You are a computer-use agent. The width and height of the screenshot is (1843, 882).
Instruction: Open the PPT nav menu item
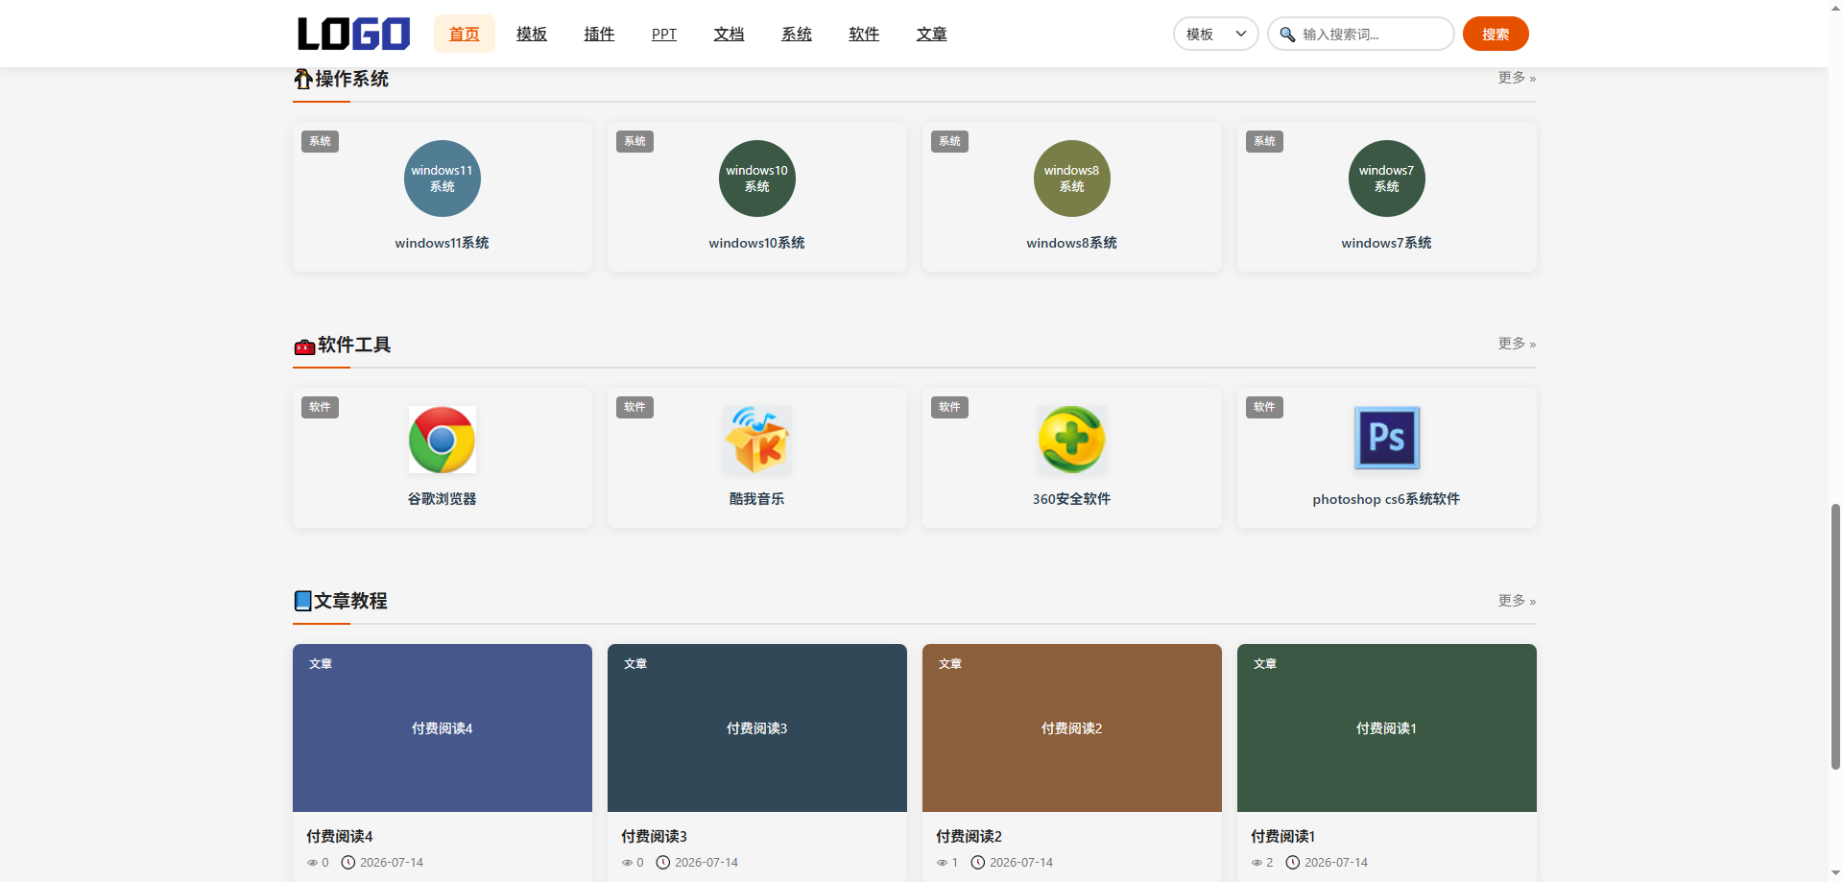(x=664, y=34)
